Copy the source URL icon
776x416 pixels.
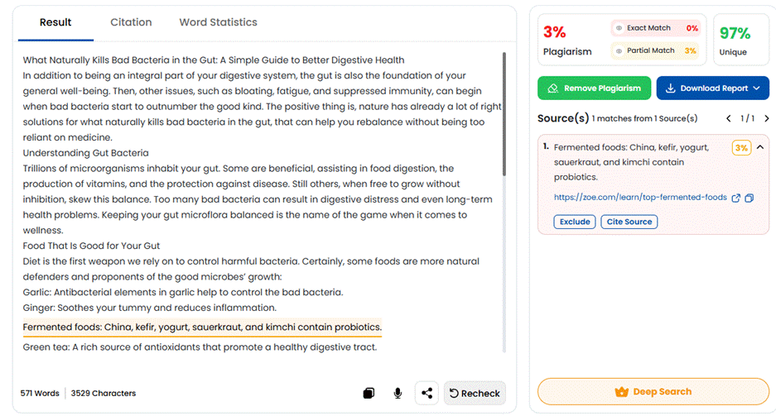[x=749, y=198]
